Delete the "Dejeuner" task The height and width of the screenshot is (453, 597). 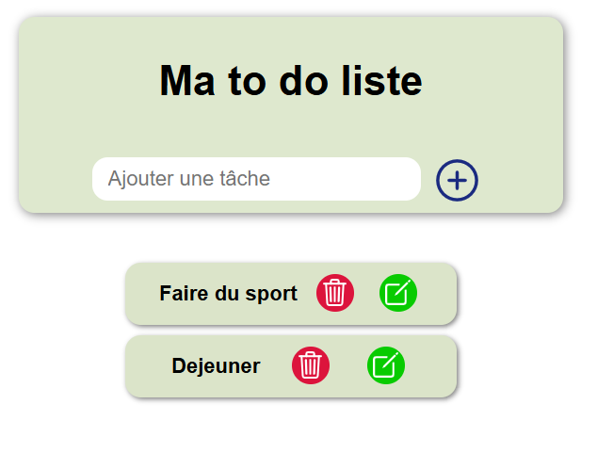[x=312, y=365]
